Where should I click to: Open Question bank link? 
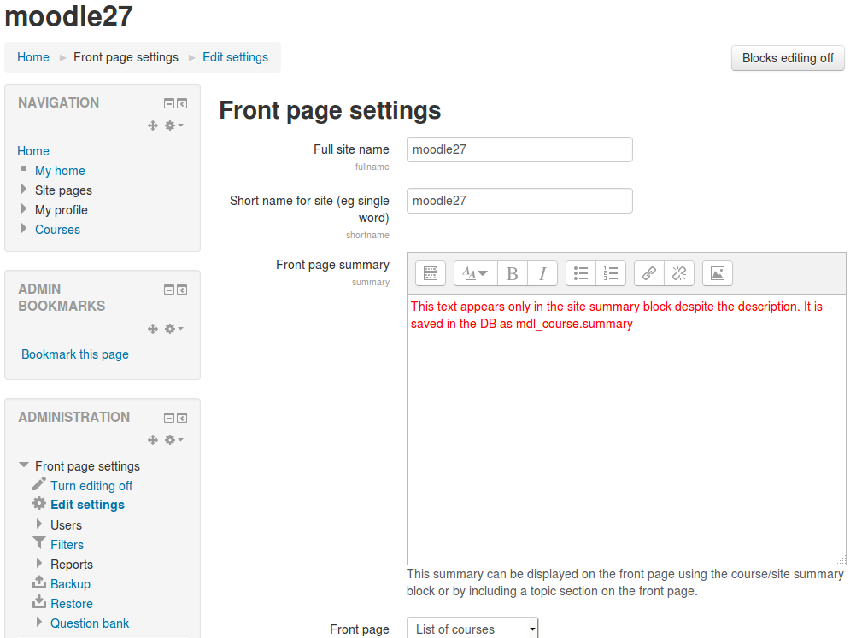click(90, 623)
